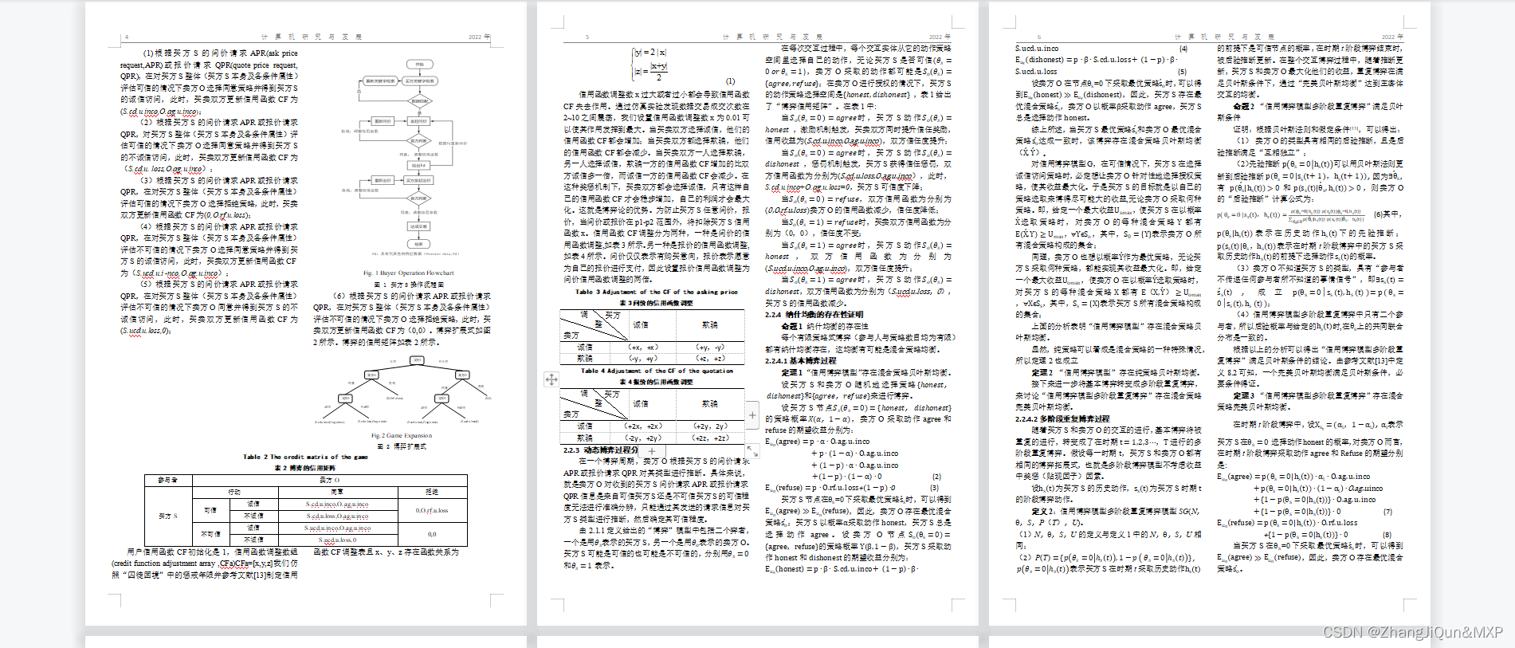Click the Table 4 cell "(+2z, +2z)"

pyautogui.click(x=709, y=438)
